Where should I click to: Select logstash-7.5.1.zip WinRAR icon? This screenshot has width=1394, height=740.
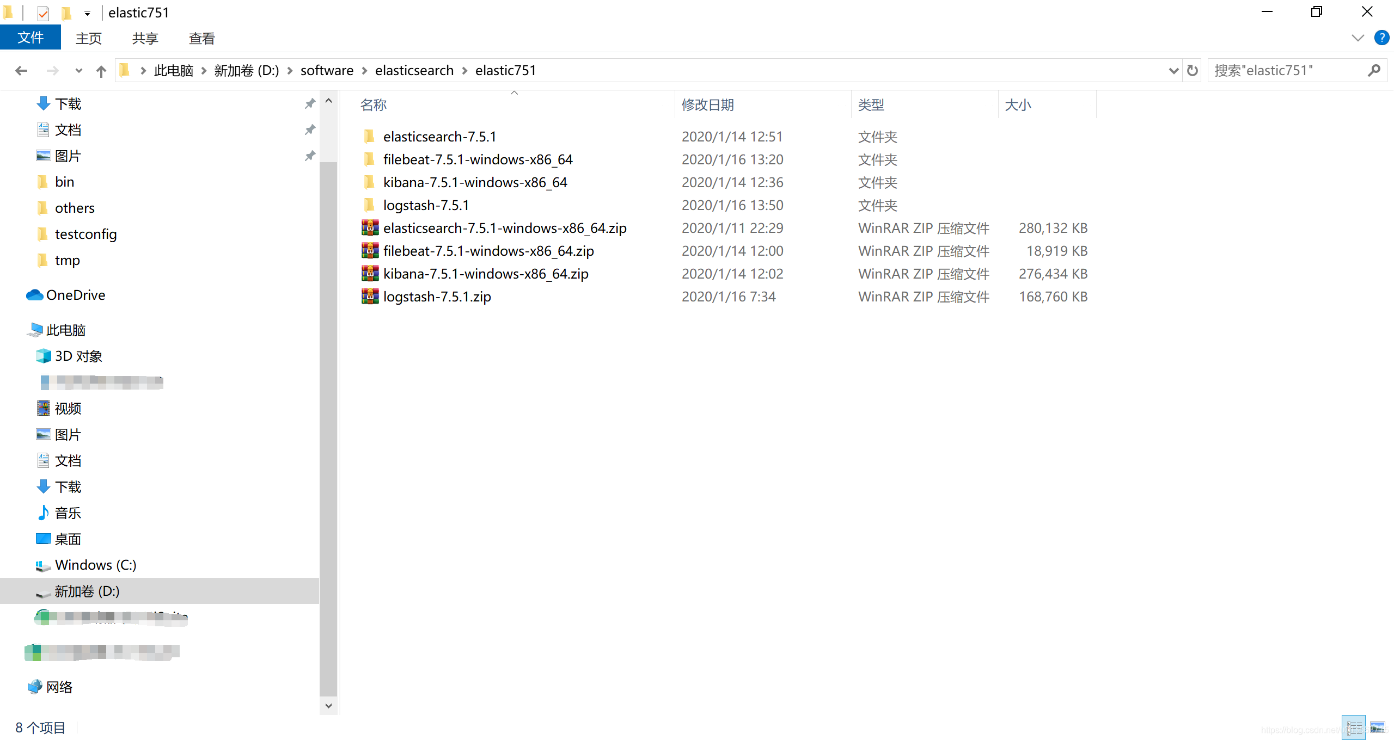[x=370, y=296]
